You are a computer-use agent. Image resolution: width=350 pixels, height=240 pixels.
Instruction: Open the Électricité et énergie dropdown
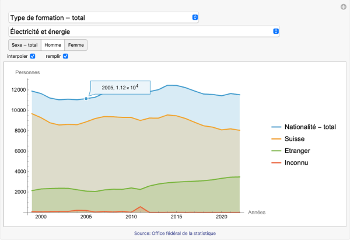point(143,31)
